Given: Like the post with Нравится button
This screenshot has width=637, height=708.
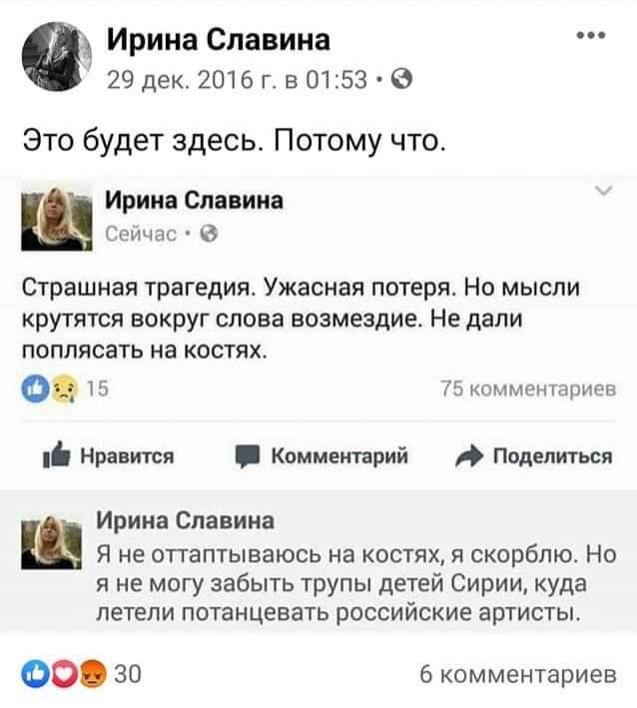Looking at the screenshot, I should tap(108, 456).
